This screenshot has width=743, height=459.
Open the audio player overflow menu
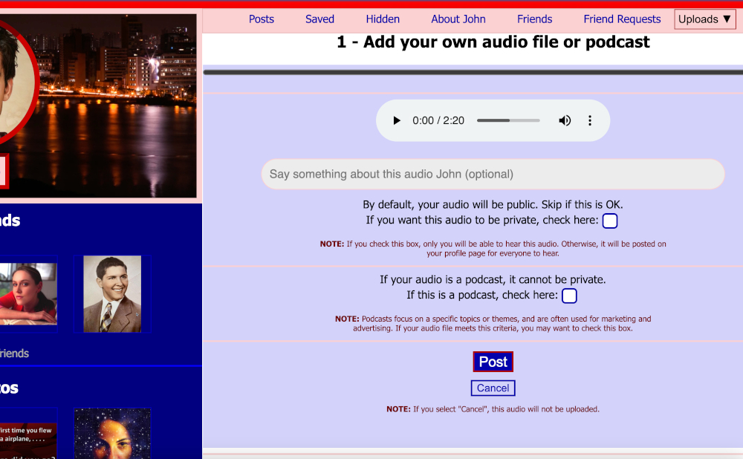[x=590, y=120]
